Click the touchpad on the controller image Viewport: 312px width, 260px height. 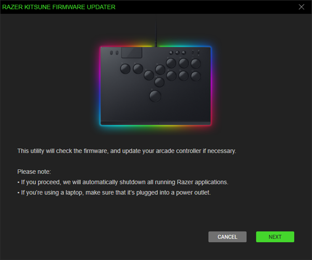132,52
